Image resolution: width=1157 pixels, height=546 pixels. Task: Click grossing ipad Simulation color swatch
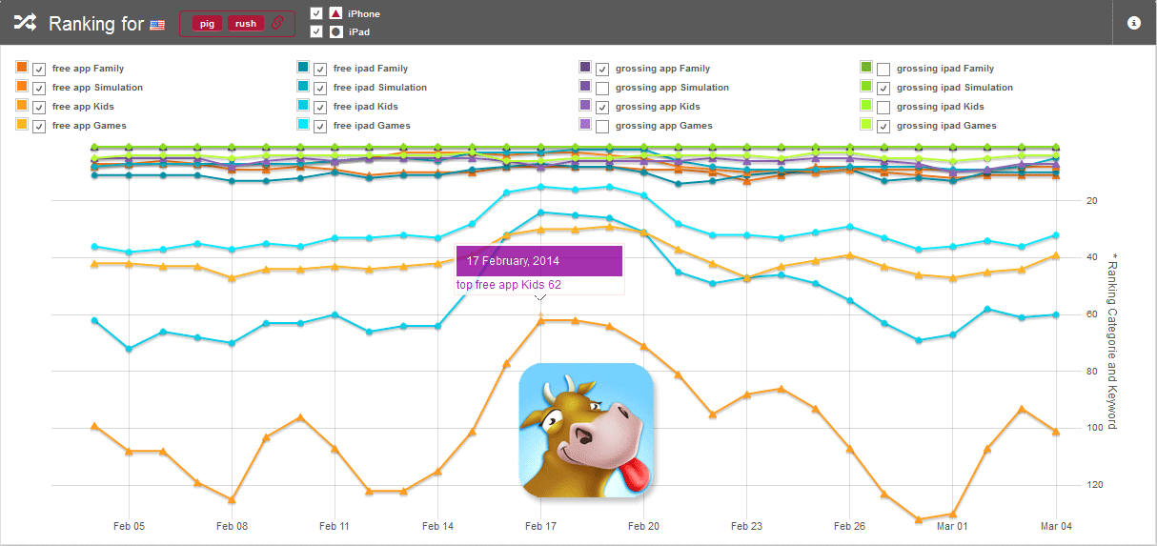coord(866,86)
